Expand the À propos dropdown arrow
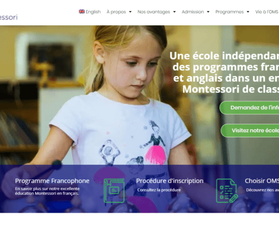This screenshot has height=225, width=279. (130, 12)
